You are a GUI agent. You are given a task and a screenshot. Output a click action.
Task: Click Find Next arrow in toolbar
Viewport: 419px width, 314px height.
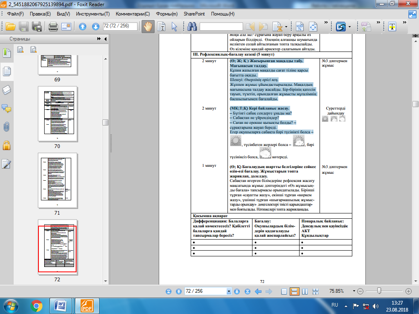(x=263, y=27)
